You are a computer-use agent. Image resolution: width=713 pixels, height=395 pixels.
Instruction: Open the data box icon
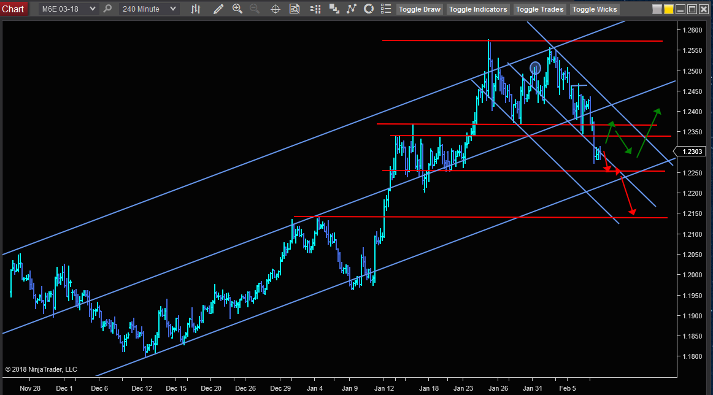[x=295, y=9]
